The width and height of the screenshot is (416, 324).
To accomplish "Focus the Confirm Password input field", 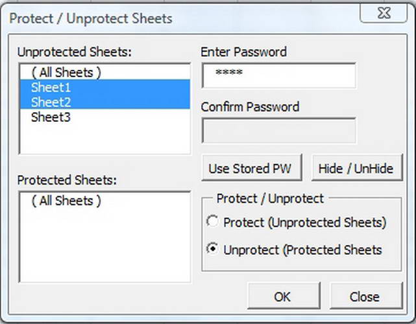I will (x=279, y=130).
